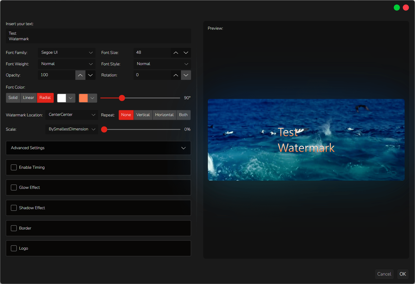Decrease font size with down arrow
The height and width of the screenshot is (284, 415).
(186, 53)
